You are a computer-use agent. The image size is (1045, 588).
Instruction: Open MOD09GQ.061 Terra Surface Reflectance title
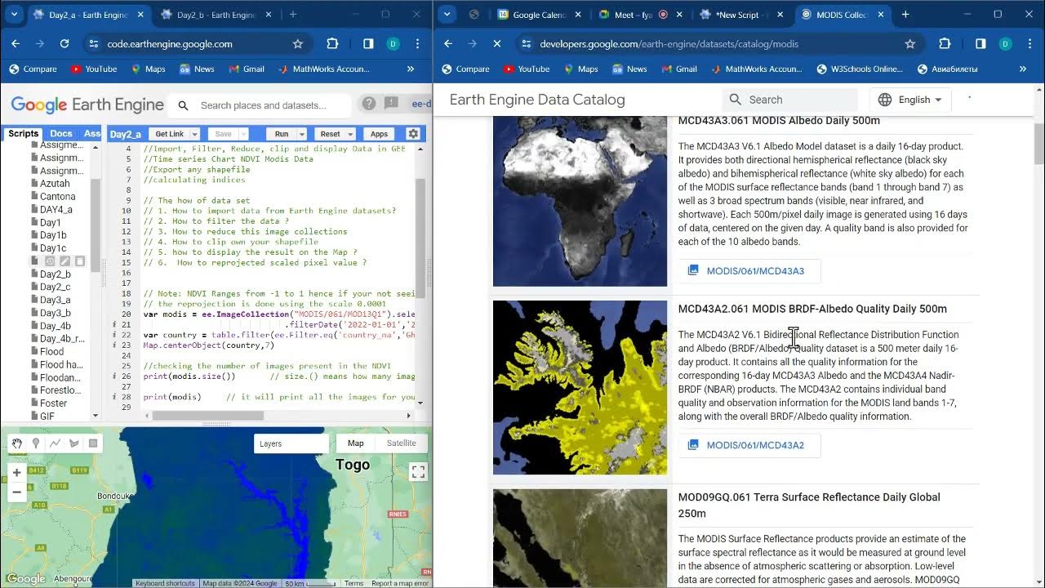pyautogui.click(x=809, y=505)
